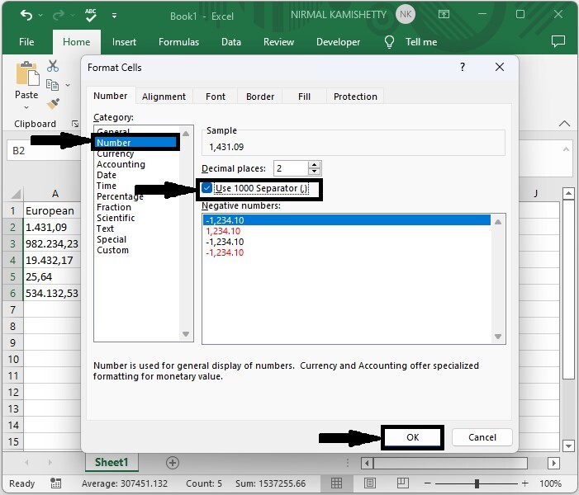
Task: Click the macro recording status bar icon
Action: (55, 483)
